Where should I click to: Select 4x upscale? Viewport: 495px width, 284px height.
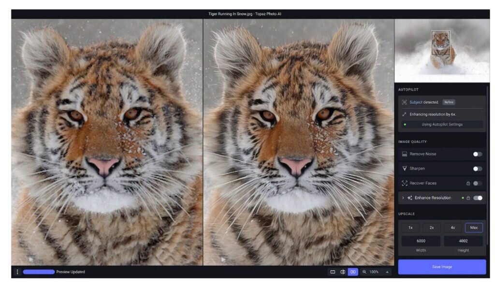452,227
